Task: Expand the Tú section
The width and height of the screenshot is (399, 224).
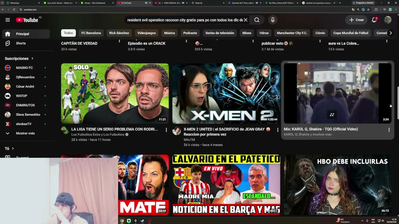Action: (x=9, y=149)
